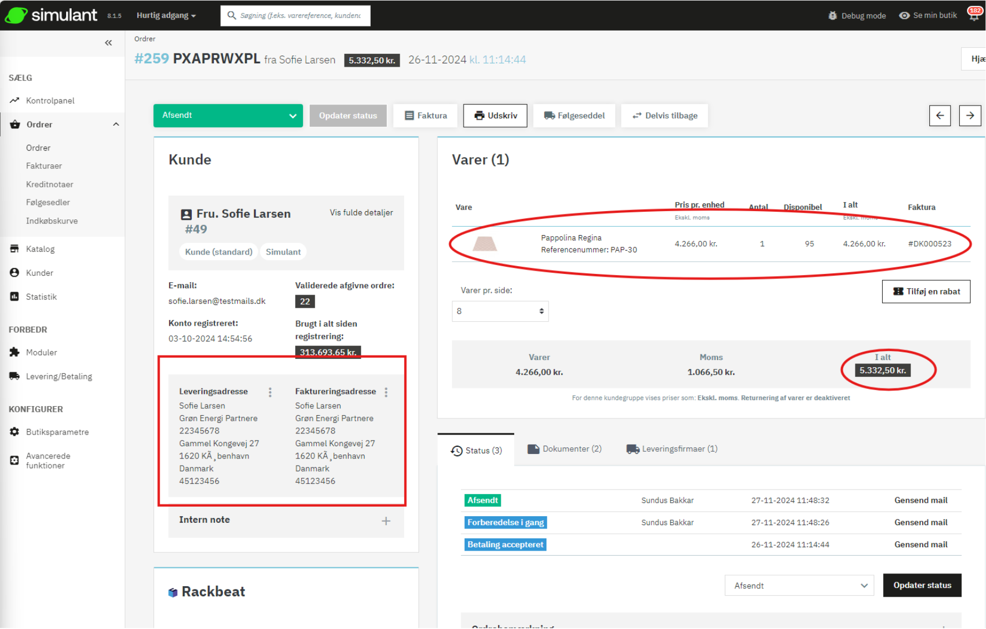
Task: Collapse the Ordrer sidebar section
Action: point(116,124)
